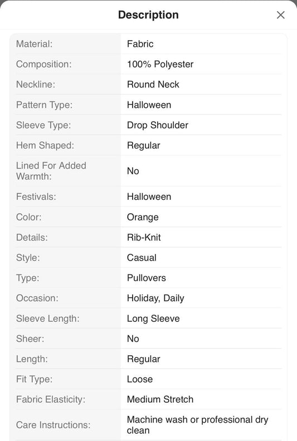
Task: Select the Casual style value
Action: (x=142, y=258)
